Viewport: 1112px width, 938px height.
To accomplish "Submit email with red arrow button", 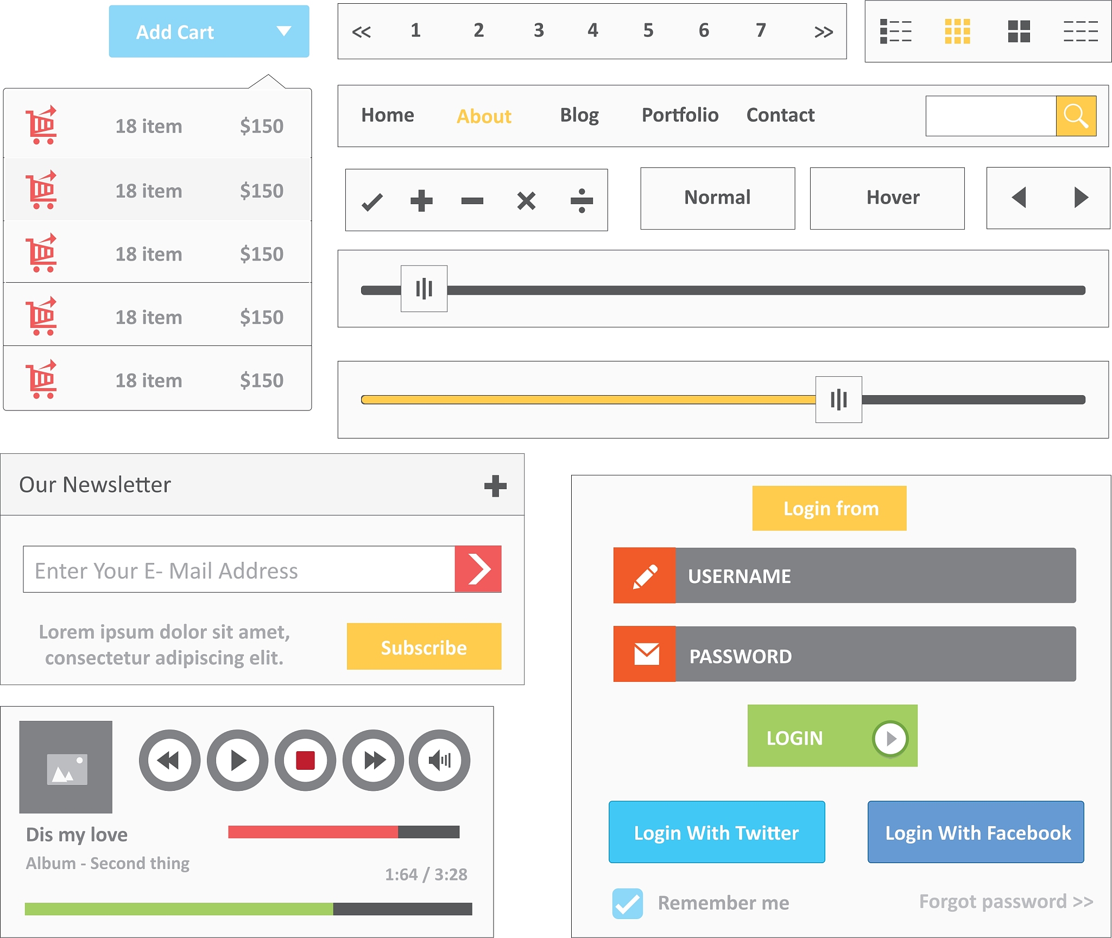I will point(478,569).
